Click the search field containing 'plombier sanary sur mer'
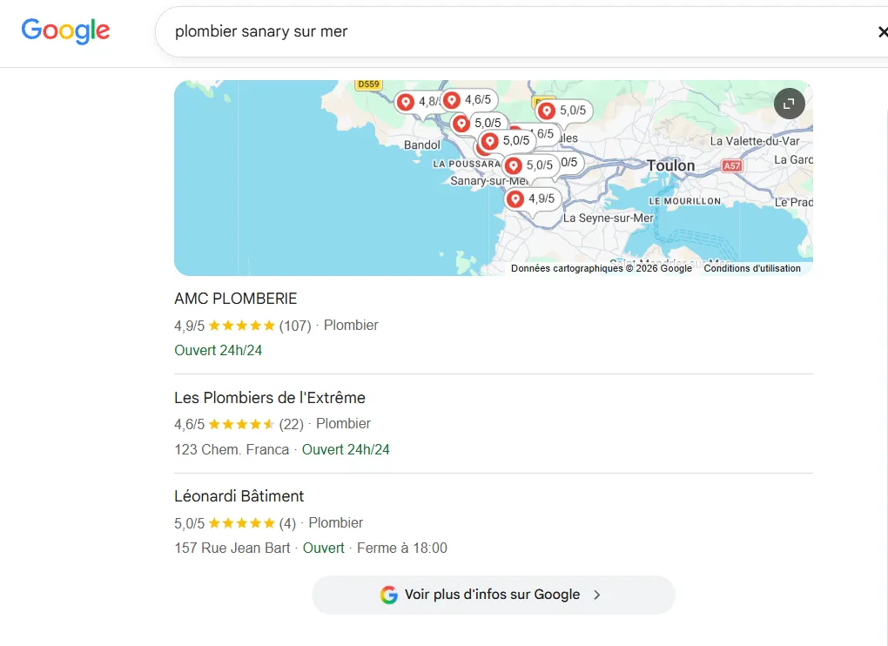888x646 pixels. coord(521,31)
